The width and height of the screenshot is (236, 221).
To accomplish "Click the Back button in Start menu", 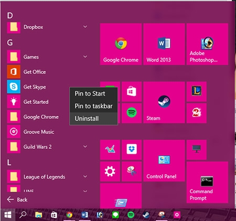I will point(17,199).
